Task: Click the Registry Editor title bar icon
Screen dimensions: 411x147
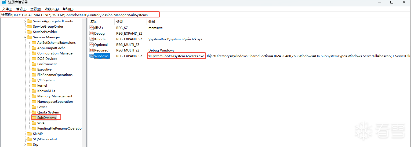Action: point(4,2)
